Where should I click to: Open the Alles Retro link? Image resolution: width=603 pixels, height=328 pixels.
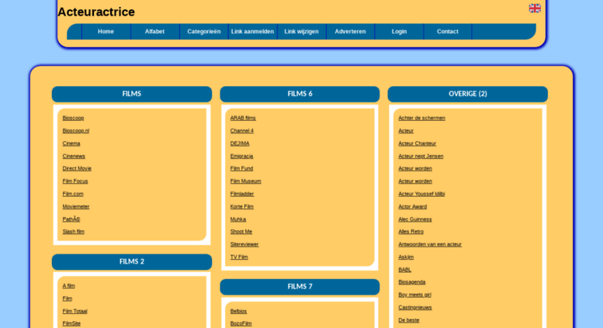click(x=411, y=231)
